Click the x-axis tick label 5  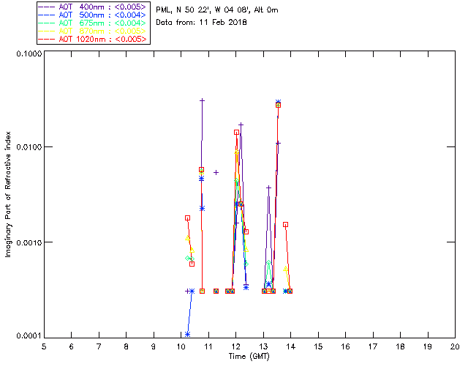pos(44,346)
